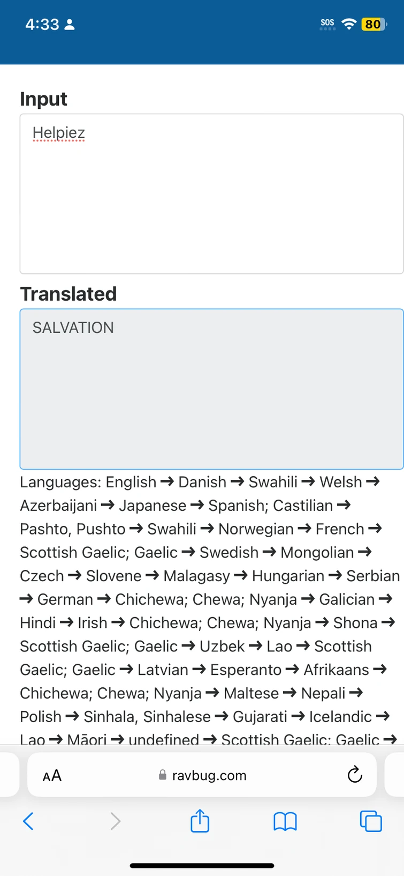Tap the page reload icon

[355, 775]
